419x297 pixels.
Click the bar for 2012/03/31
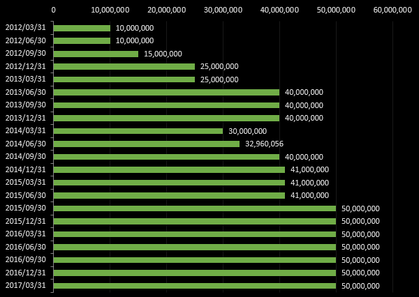(82, 28)
